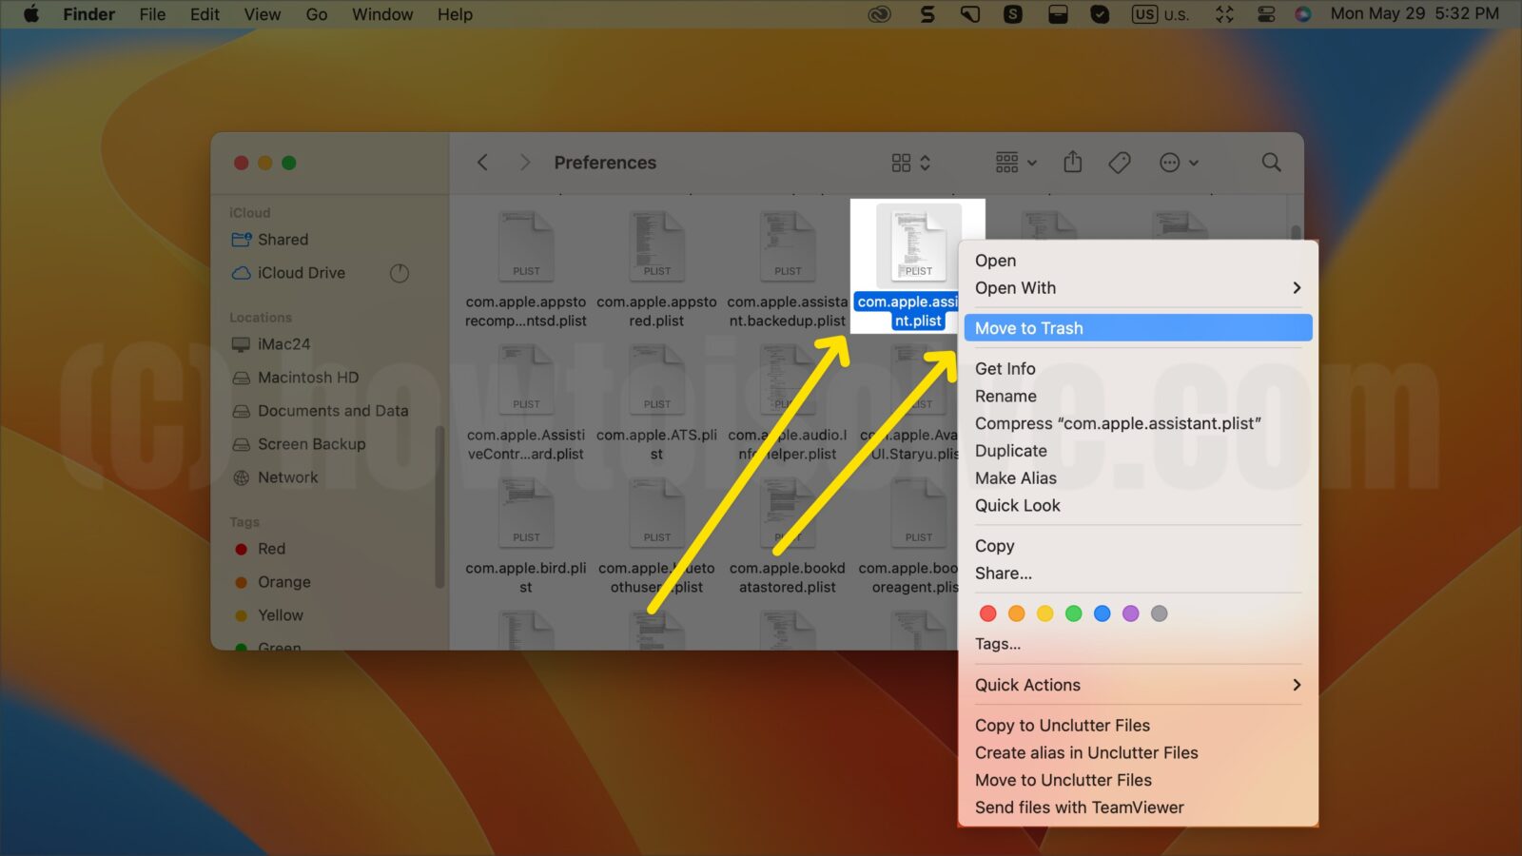Open Control Center in the menu bar

tap(1266, 14)
